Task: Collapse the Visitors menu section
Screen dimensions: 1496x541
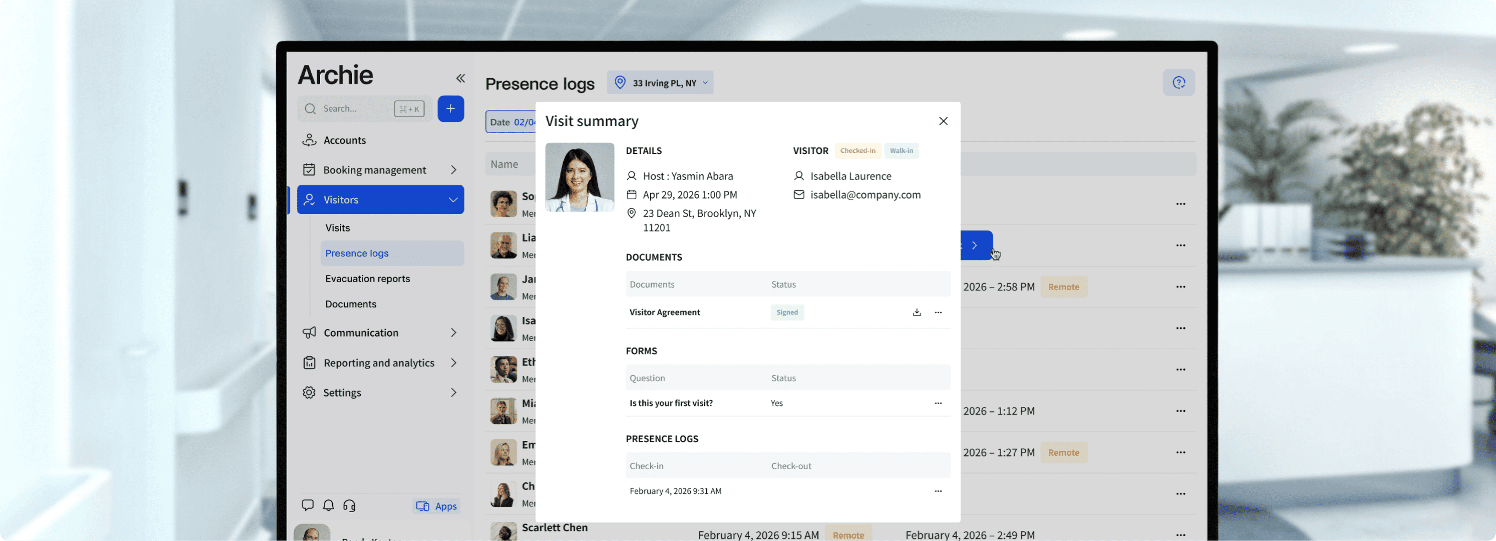Action: pyautogui.click(x=453, y=200)
